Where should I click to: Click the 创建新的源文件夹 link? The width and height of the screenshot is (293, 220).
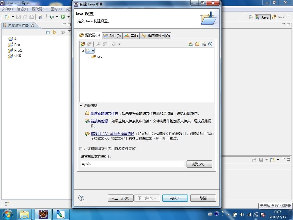[x=104, y=113]
